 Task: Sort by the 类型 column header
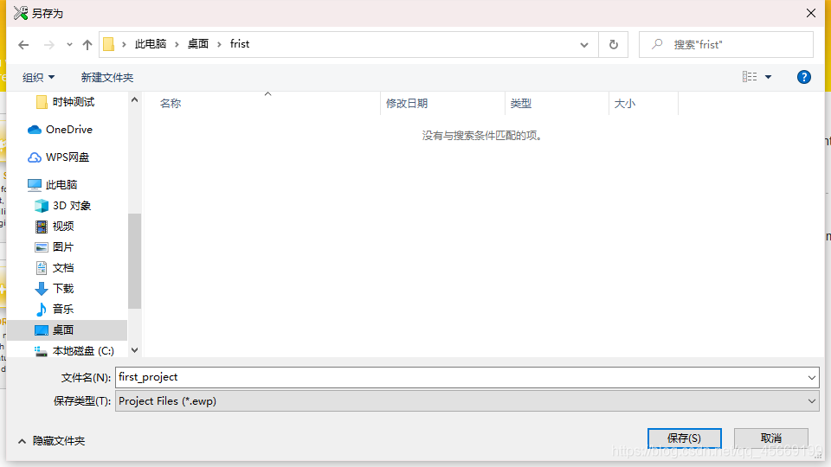click(520, 104)
